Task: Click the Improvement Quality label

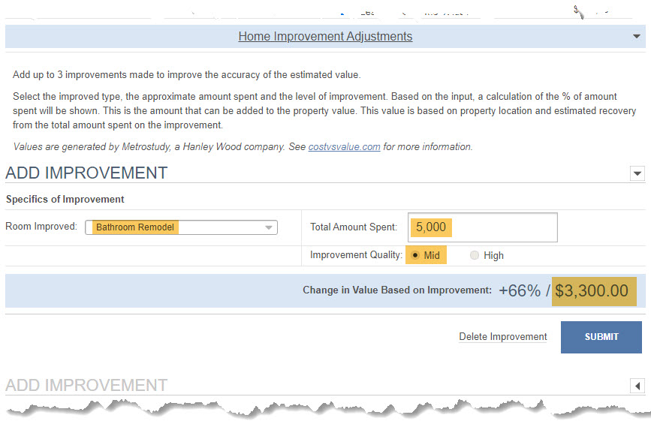Action: click(356, 255)
